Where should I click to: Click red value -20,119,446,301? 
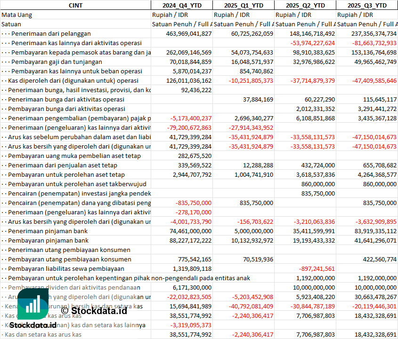pyautogui.click(x=374, y=306)
